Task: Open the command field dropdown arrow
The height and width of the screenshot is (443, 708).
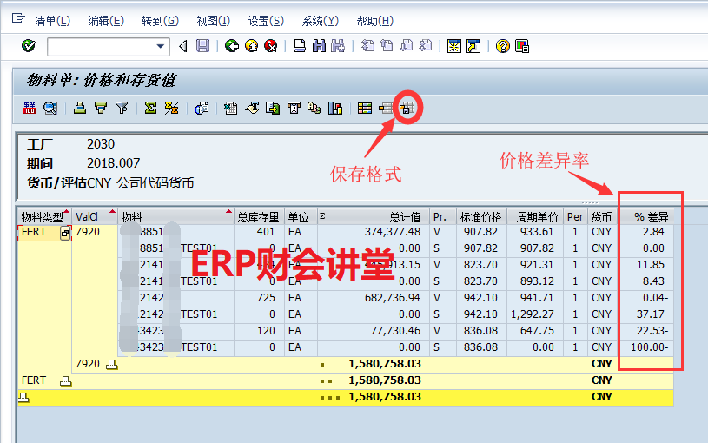Action: point(161,46)
